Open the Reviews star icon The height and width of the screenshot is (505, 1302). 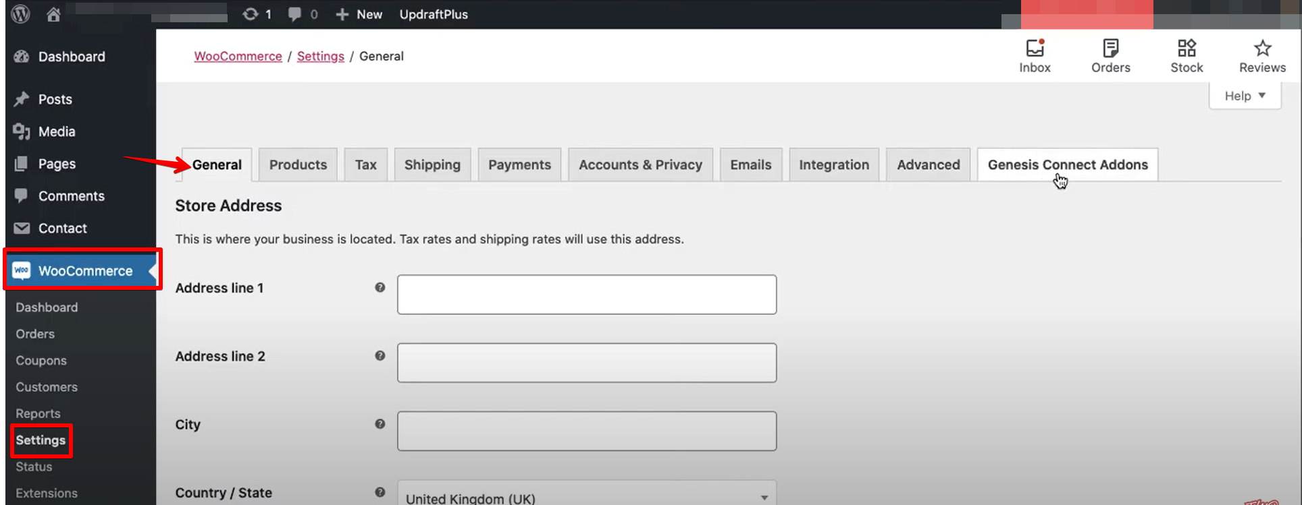tap(1262, 49)
